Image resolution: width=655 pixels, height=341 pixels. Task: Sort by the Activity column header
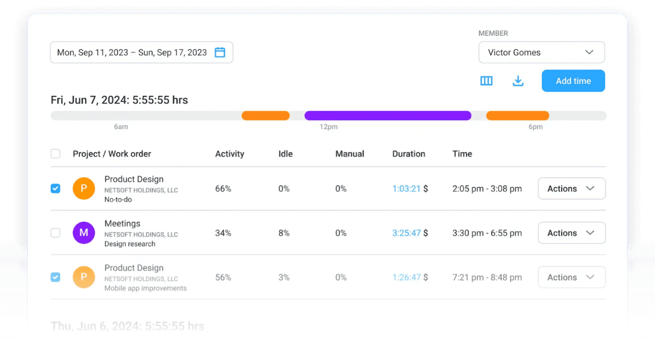click(x=229, y=154)
